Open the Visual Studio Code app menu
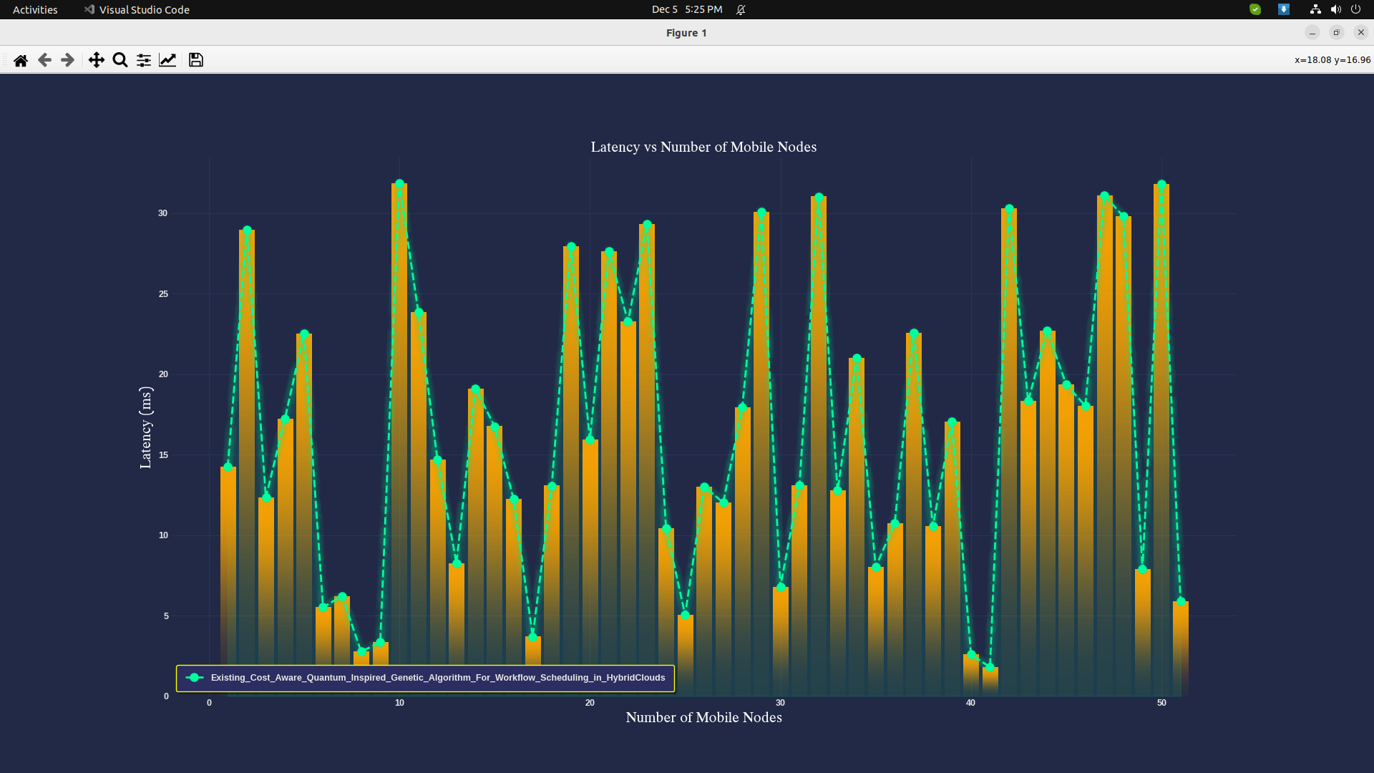Screen dimensions: 1374x773 [137, 9]
